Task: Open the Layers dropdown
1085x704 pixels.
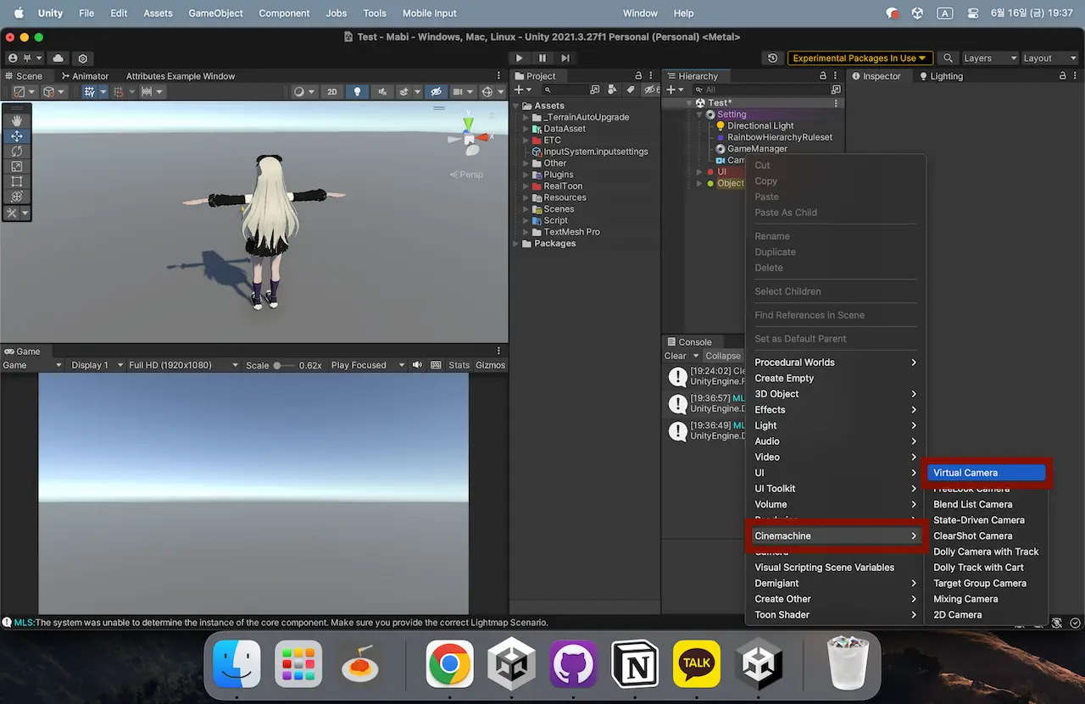Action: (990, 58)
